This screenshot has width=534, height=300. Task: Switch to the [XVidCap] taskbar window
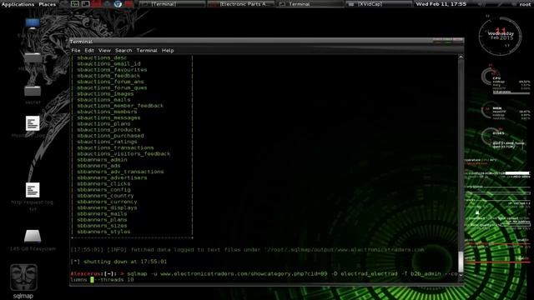tap(379, 4)
